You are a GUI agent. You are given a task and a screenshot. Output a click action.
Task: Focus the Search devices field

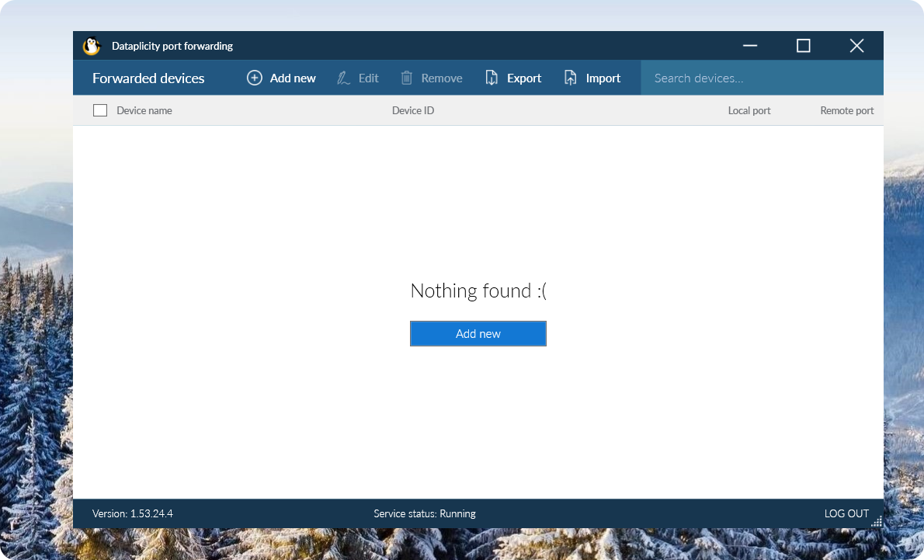click(762, 78)
